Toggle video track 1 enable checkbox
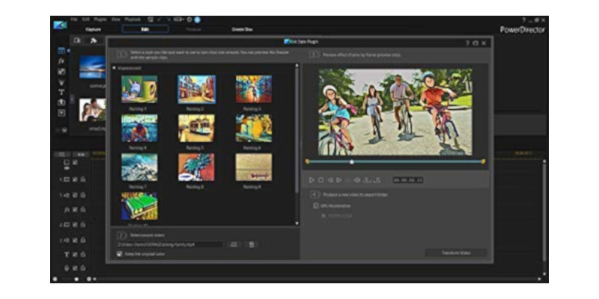 tap(76, 179)
